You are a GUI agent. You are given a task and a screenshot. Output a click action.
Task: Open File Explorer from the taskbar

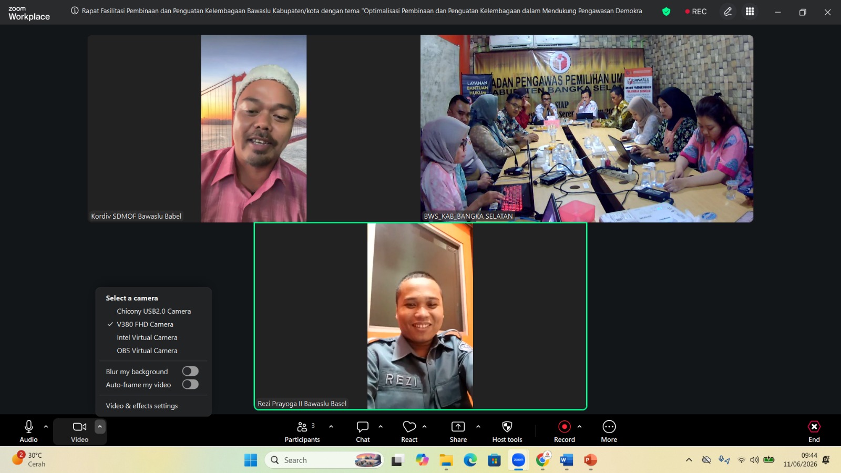pos(446,460)
